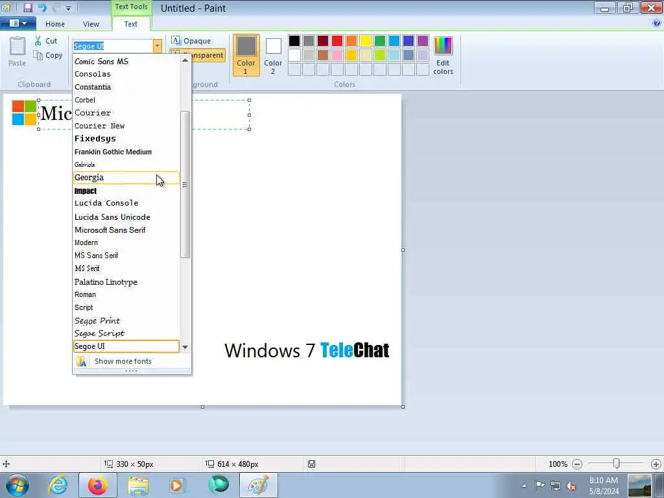Choose Impact from the font list
The image size is (664, 498).
126,191
